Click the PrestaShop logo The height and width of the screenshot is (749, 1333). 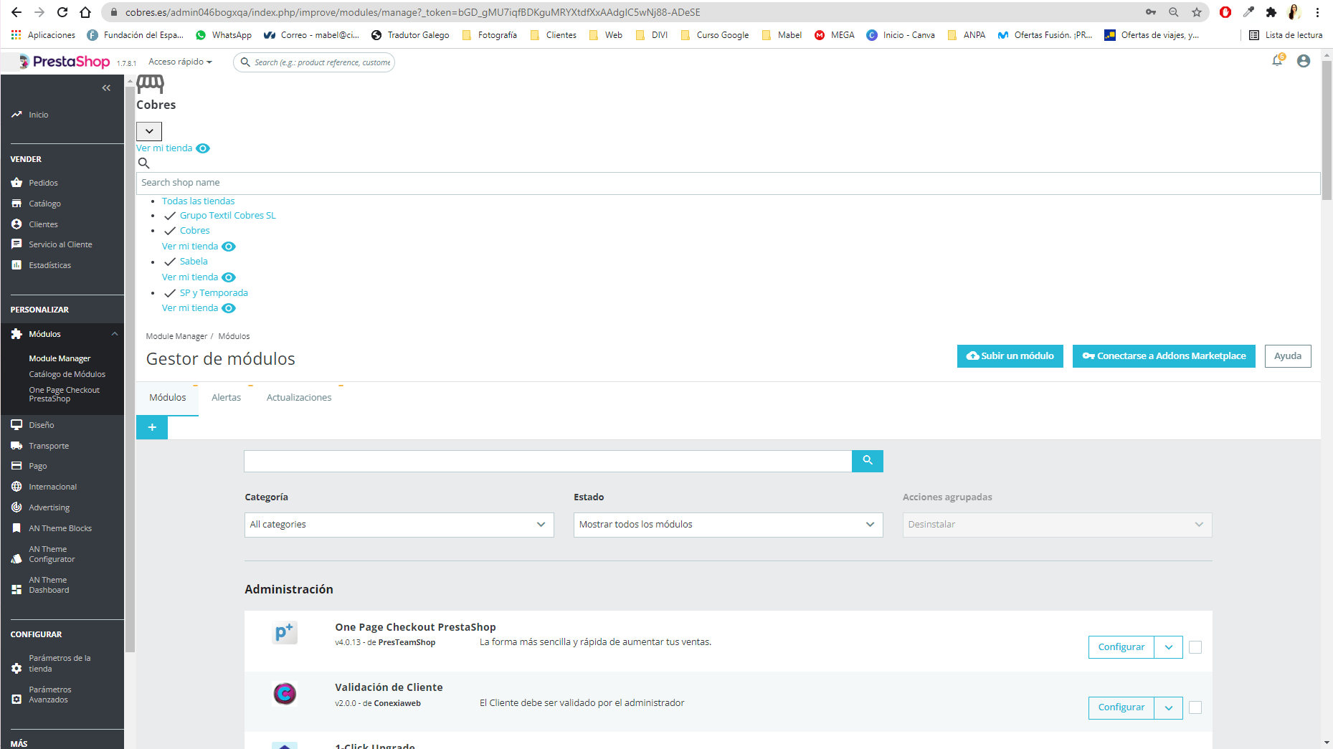(65, 62)
